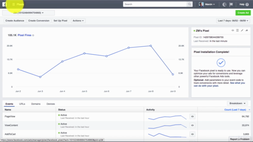The image size is (253, 142).
Task: Click the Pixel Fires info icon
Action: click(33, 35)
